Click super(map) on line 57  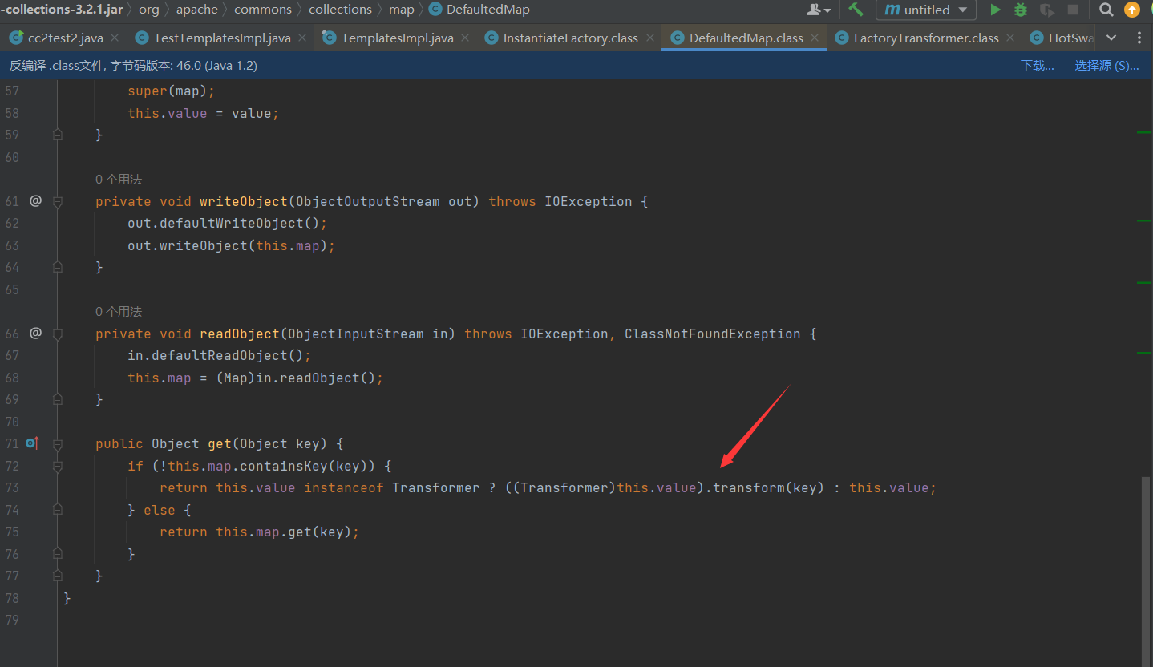pyautogui.click(x=168, y=91)
